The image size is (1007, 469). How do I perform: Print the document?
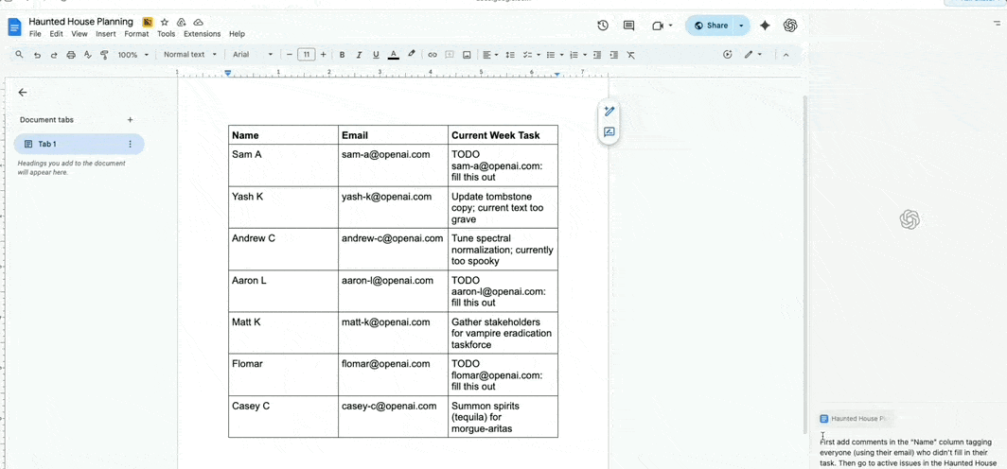71,55
